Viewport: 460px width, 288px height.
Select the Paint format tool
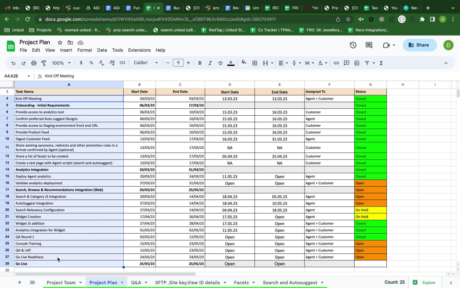[x=44, y=63]
